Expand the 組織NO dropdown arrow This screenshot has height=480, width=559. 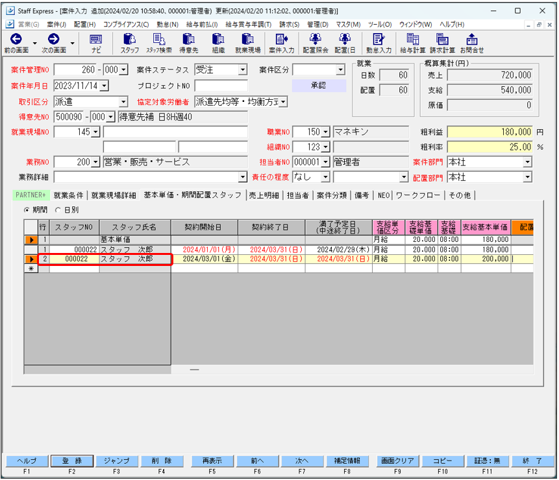326,147
